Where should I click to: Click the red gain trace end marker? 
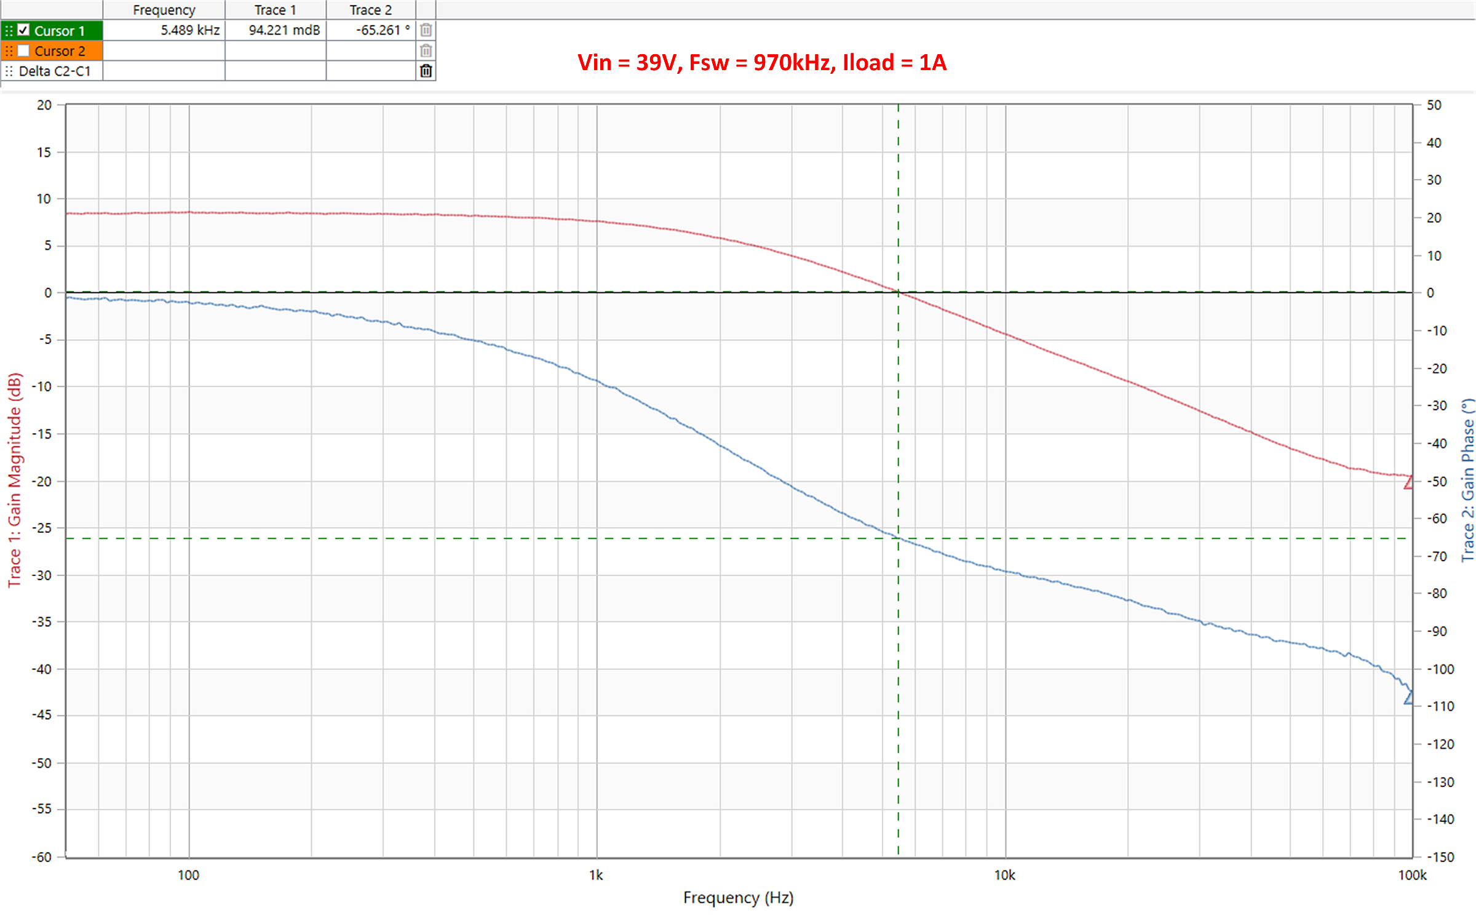coord(1408,482)
